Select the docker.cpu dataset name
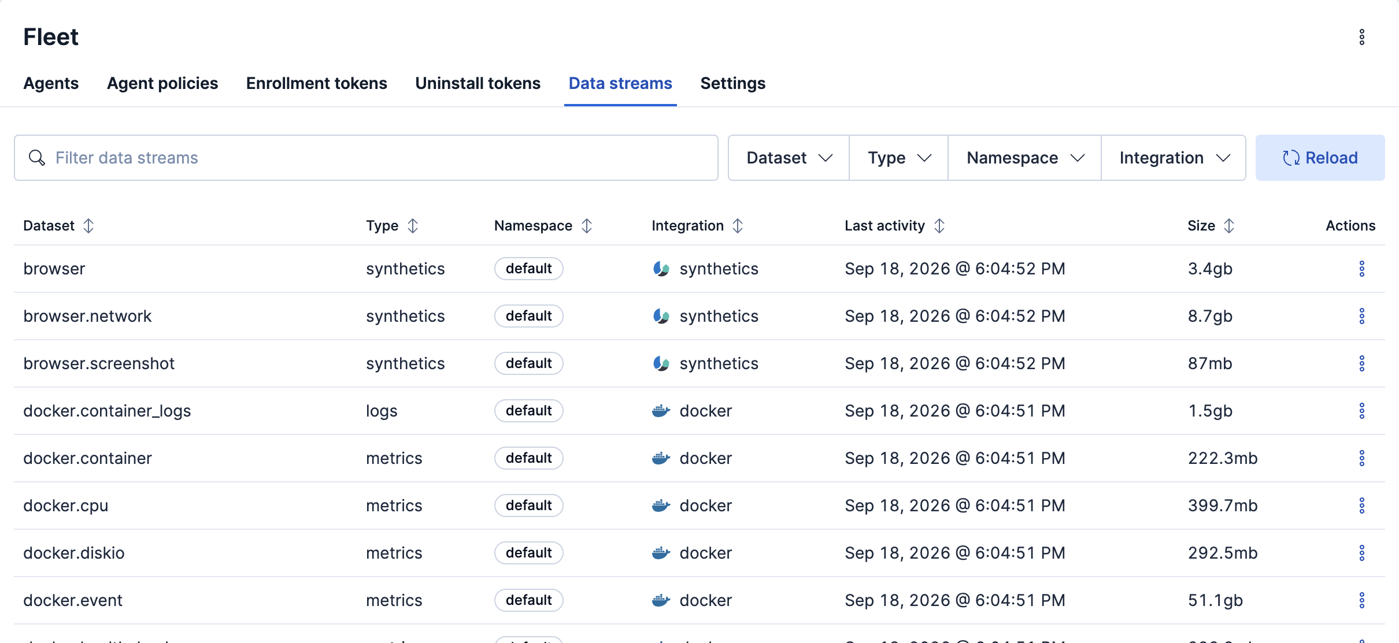The width and height of the screenshot is (1399, 643). tap(66, 506)
